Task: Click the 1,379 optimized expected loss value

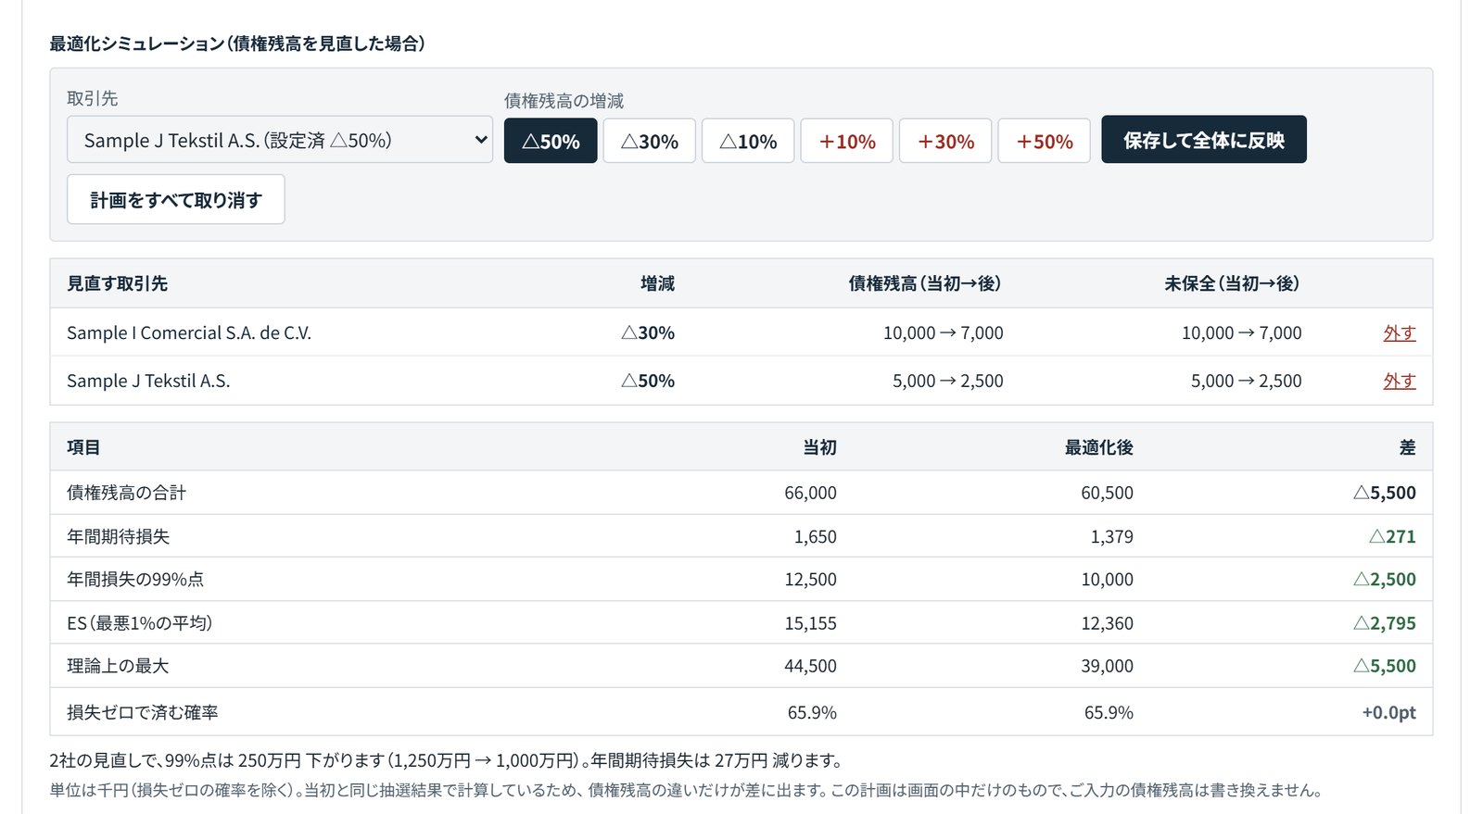Action: (1111, 536)
